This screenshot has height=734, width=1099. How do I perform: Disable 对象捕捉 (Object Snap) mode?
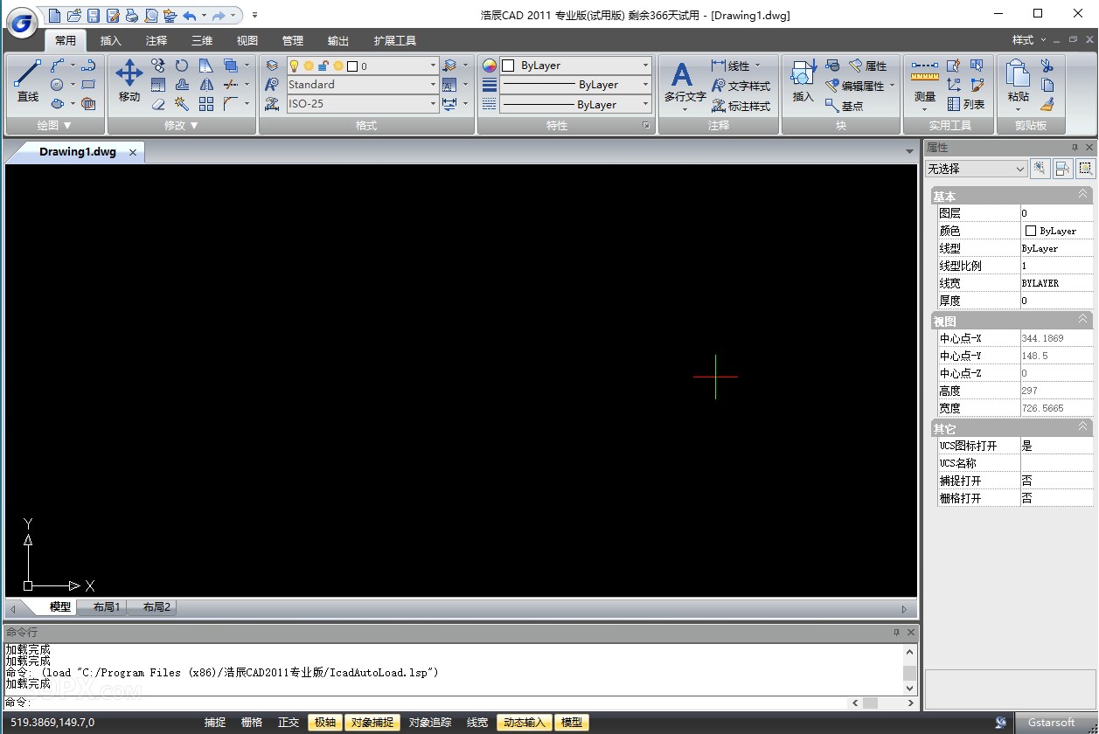372,723
